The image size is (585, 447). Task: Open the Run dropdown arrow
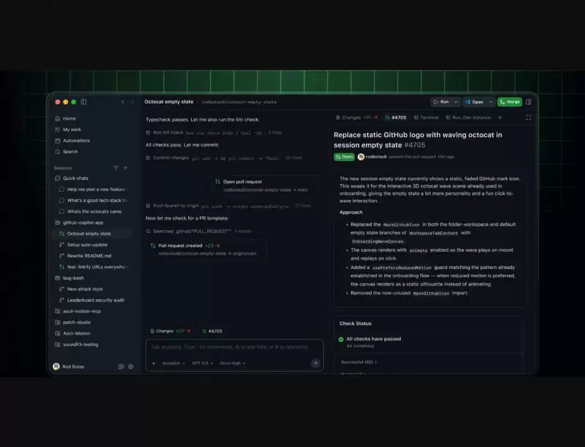(x=456, y=102)
